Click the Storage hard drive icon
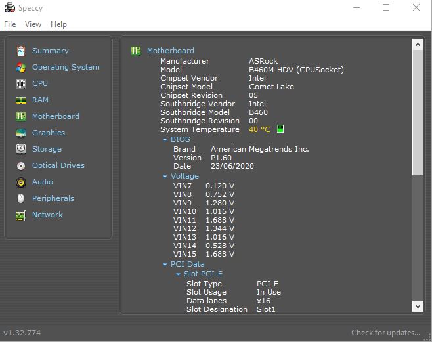 [21, 149]
